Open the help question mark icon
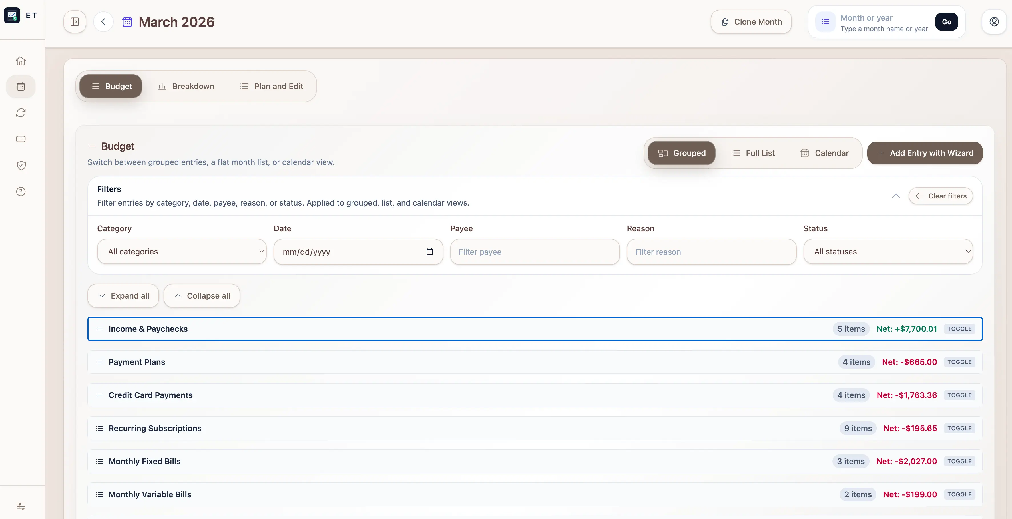 pyautogui.click(x=21, y=192)
